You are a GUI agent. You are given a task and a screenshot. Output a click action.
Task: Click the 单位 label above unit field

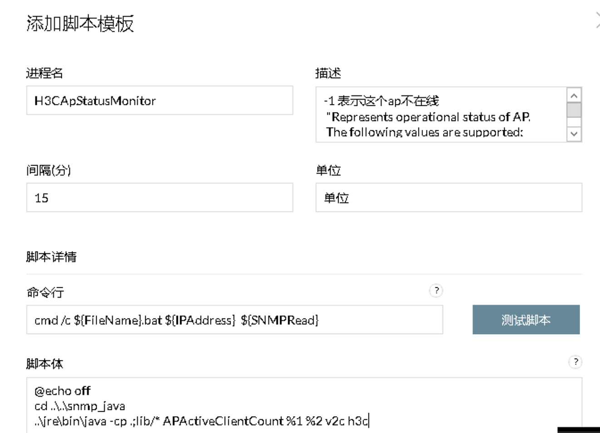(328, 170)
